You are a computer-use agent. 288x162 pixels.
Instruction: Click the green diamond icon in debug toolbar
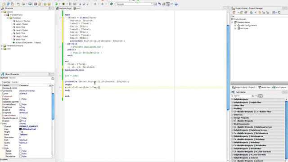(63, 4)
